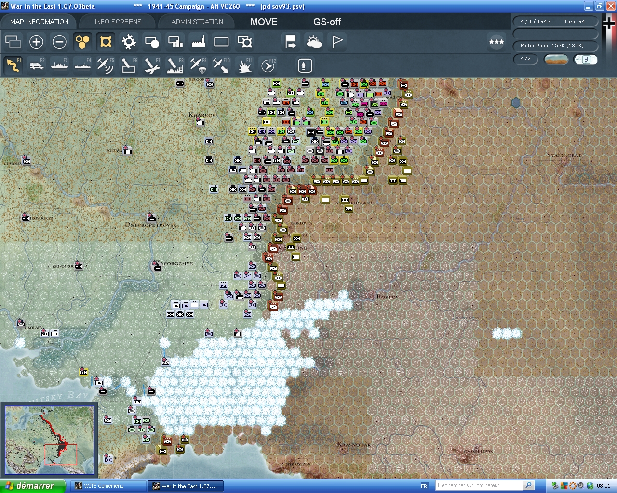Select the F9 aircraft-with-parachute mode icon
This screenshot has height=493, width=617.
(x=198, y=65)
